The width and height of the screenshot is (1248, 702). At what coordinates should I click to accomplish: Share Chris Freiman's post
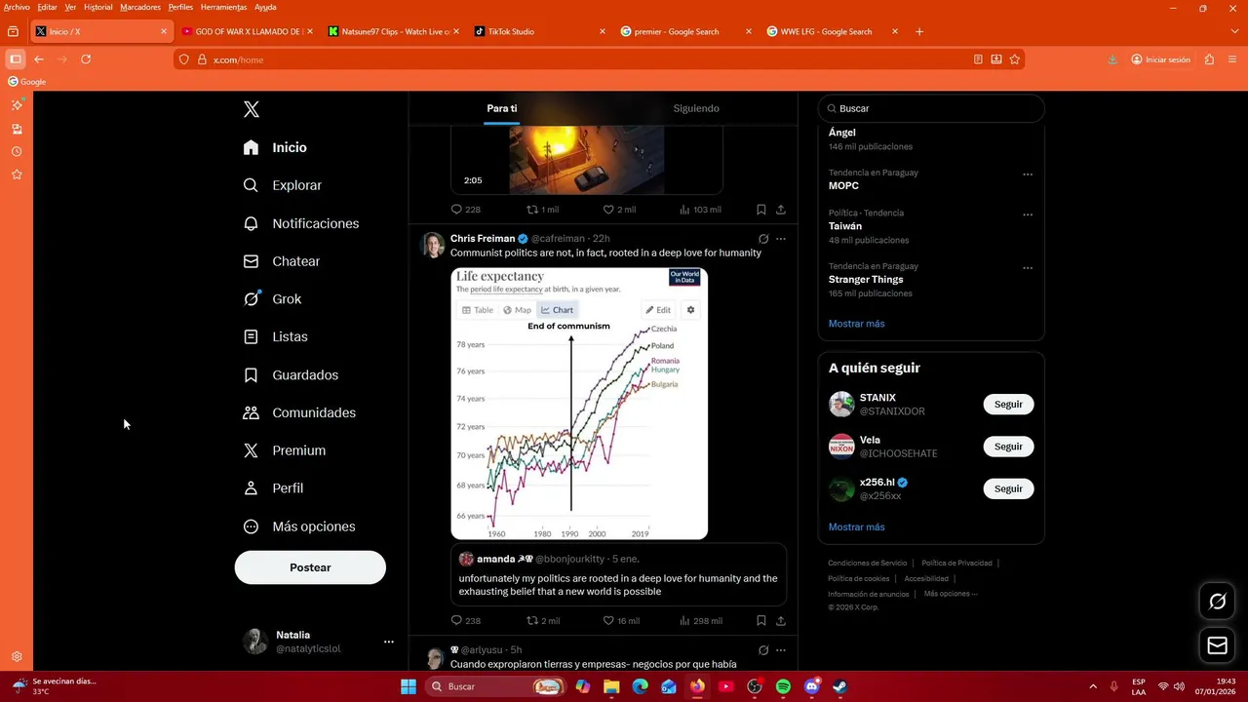[781, 620]
